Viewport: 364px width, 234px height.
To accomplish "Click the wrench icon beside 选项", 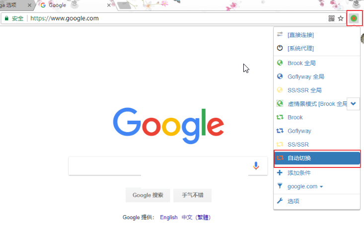I will click(280, 201).
